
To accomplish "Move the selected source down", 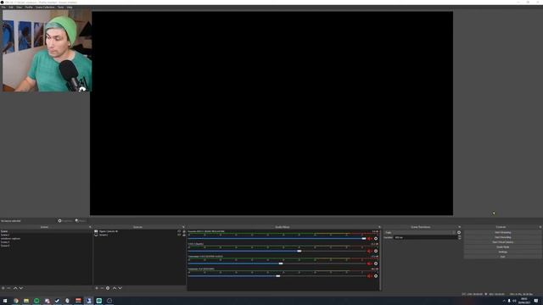I will (x=120, y=288).
